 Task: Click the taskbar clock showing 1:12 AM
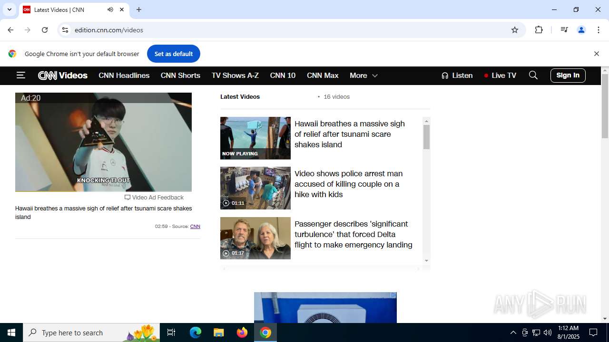(x=568, y=332)
